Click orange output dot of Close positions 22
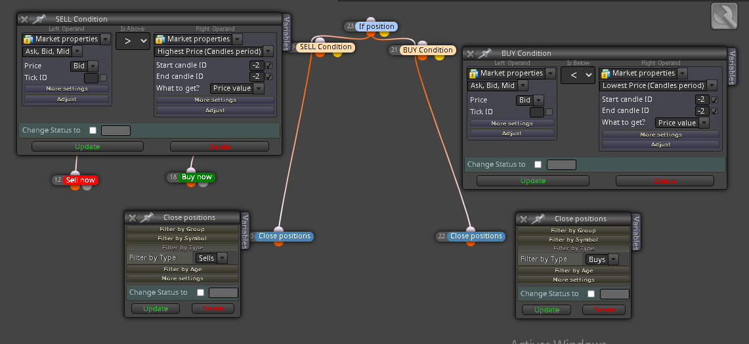749x344 pixels. pyautogui.click(x=471, y=243)
